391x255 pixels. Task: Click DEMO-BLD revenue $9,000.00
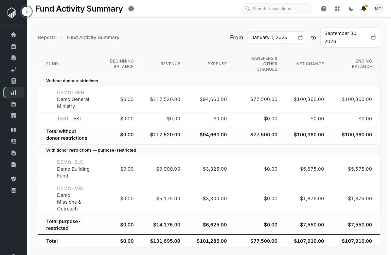168,169
